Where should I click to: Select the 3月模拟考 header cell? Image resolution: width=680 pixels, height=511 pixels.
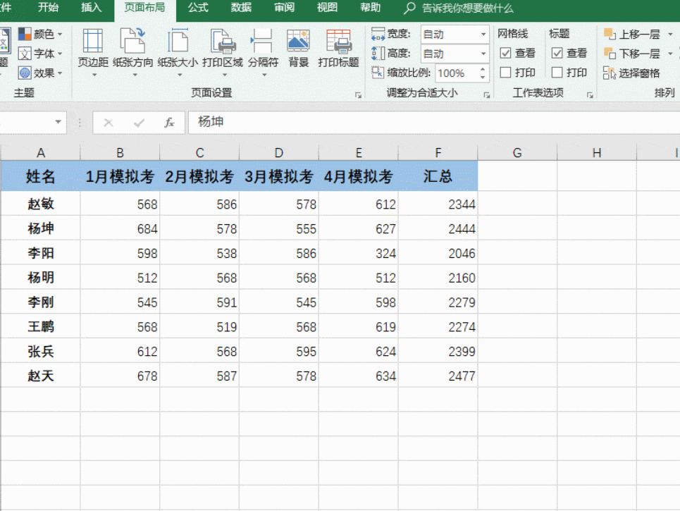279,176
